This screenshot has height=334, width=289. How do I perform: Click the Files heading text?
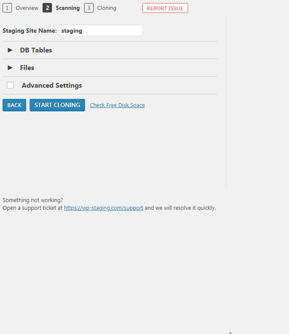pyautogui.click(x=27, y=68)
